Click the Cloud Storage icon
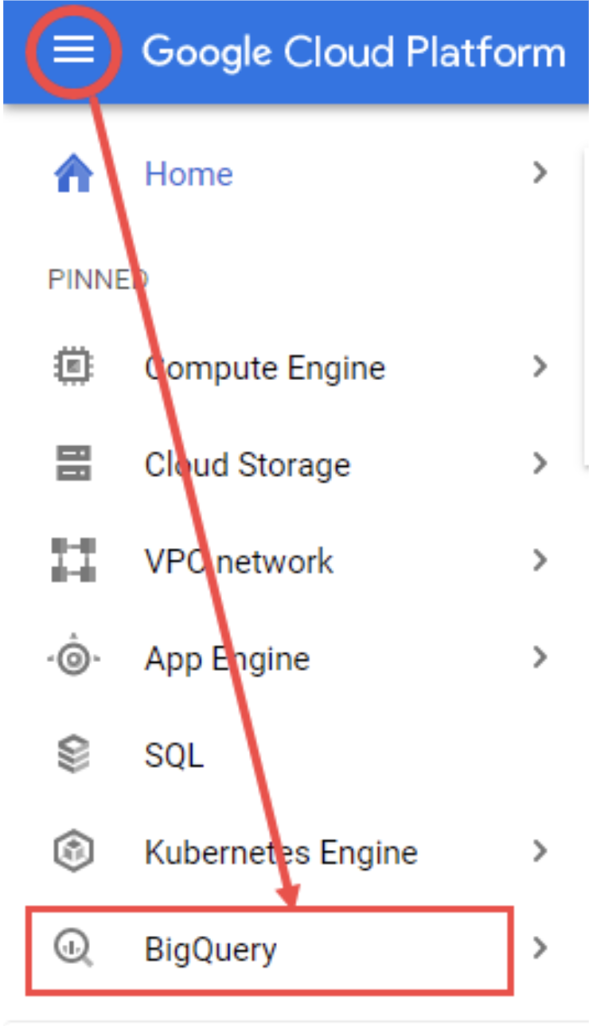The height and width of the screenshot is (1026, 589). coord(73,464)
